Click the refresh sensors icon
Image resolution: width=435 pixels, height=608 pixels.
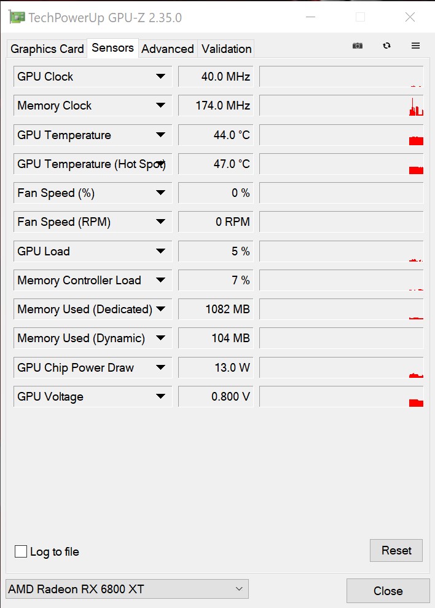[x=386, y=46]
